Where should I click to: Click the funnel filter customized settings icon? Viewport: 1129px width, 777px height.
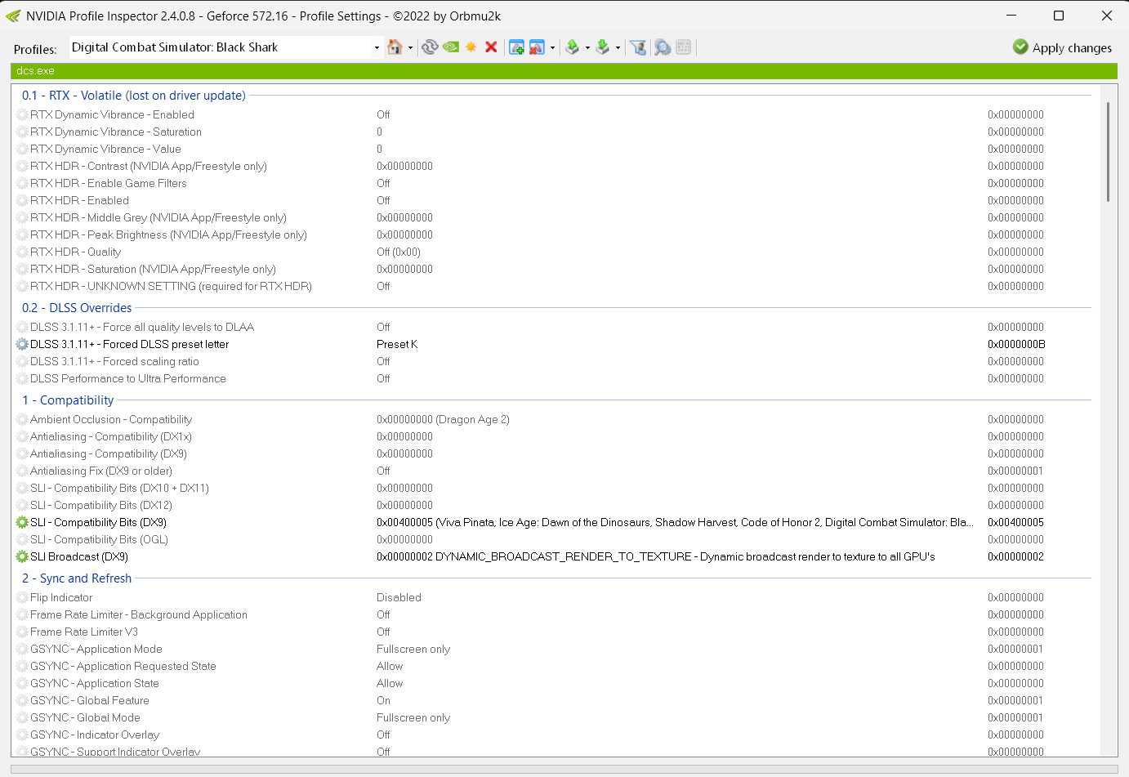click(x=638, y=47)
